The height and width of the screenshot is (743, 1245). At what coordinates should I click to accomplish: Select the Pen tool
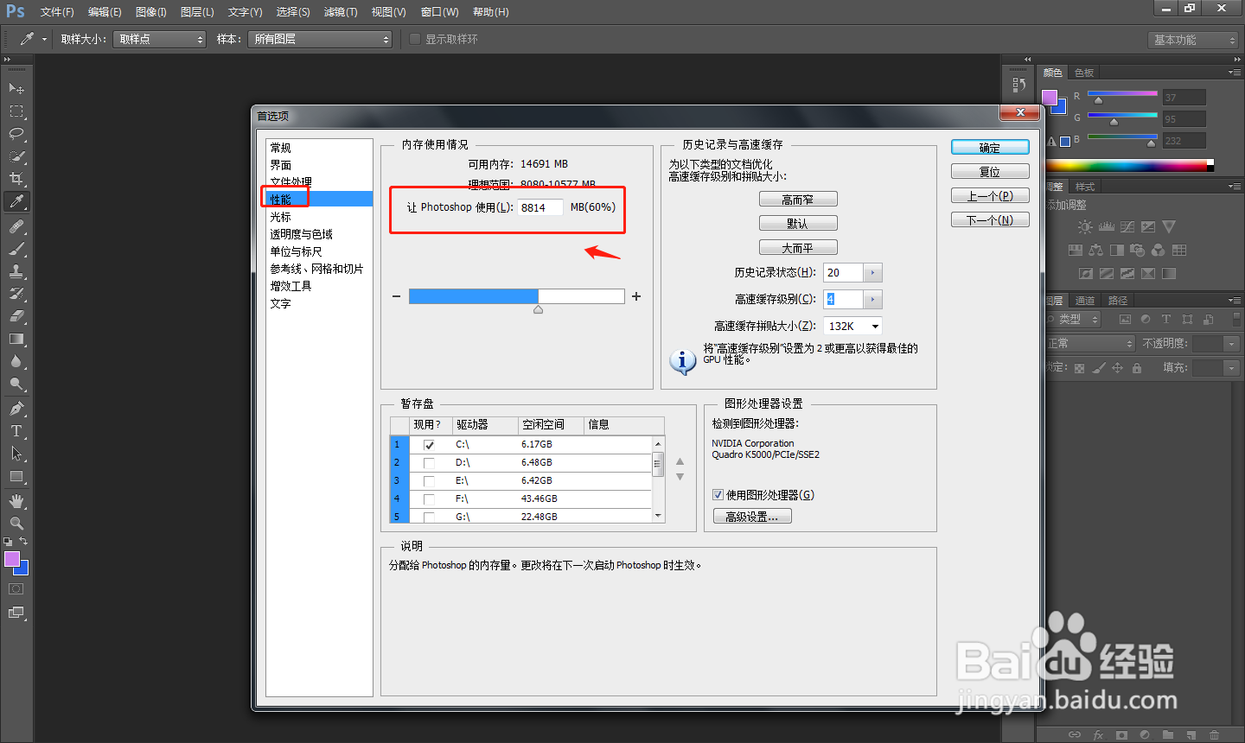pos(16,409)
